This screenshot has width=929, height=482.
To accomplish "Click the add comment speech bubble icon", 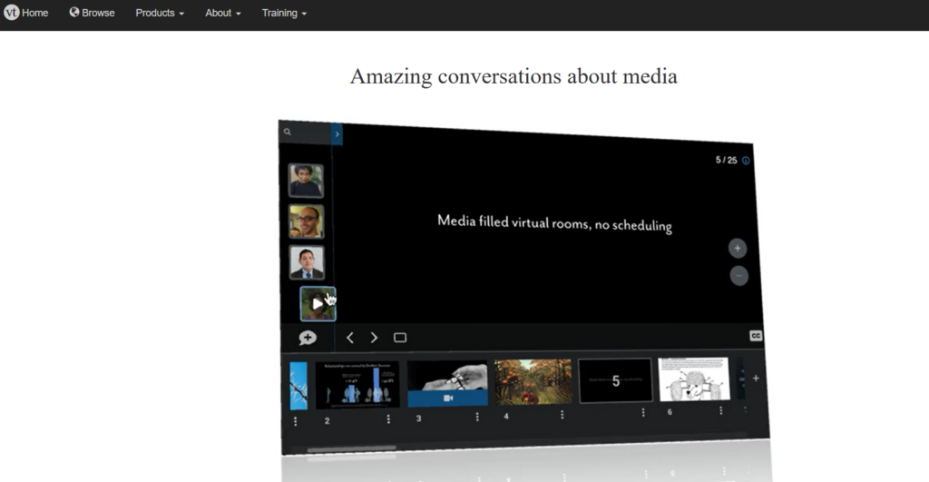I will click(308, 338).
